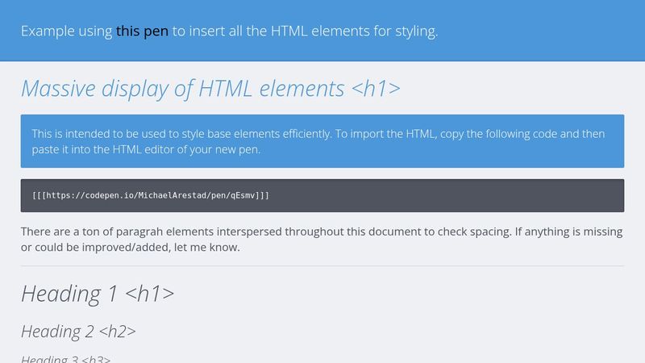Click the "<h2>" tag beside Heading 2
Screen dimensions: 645x363
pos(119,331)
